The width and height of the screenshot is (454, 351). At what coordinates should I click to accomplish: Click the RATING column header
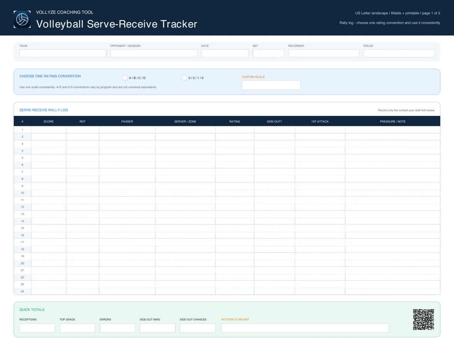click(235, 122)
